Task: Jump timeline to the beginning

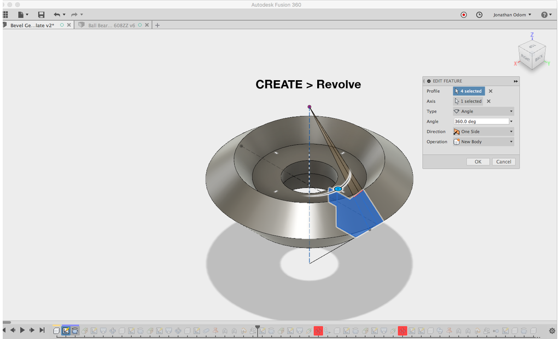Action: (4, 330)
